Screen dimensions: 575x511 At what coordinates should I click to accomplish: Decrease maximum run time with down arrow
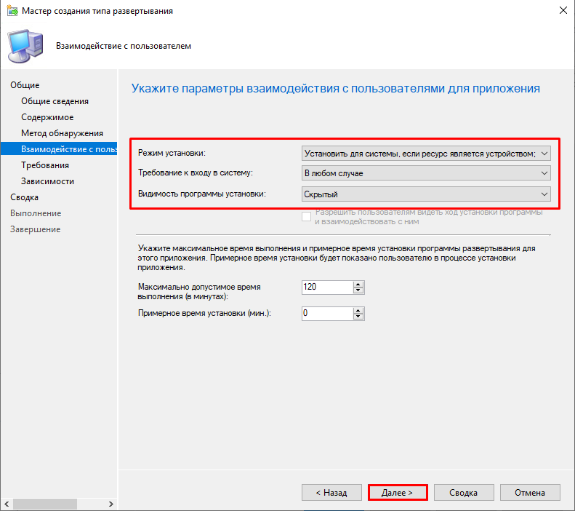[x=358, y=290]
